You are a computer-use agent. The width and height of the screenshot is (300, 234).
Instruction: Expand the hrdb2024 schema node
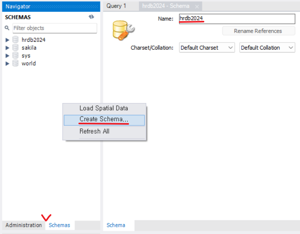click(7, 40)
